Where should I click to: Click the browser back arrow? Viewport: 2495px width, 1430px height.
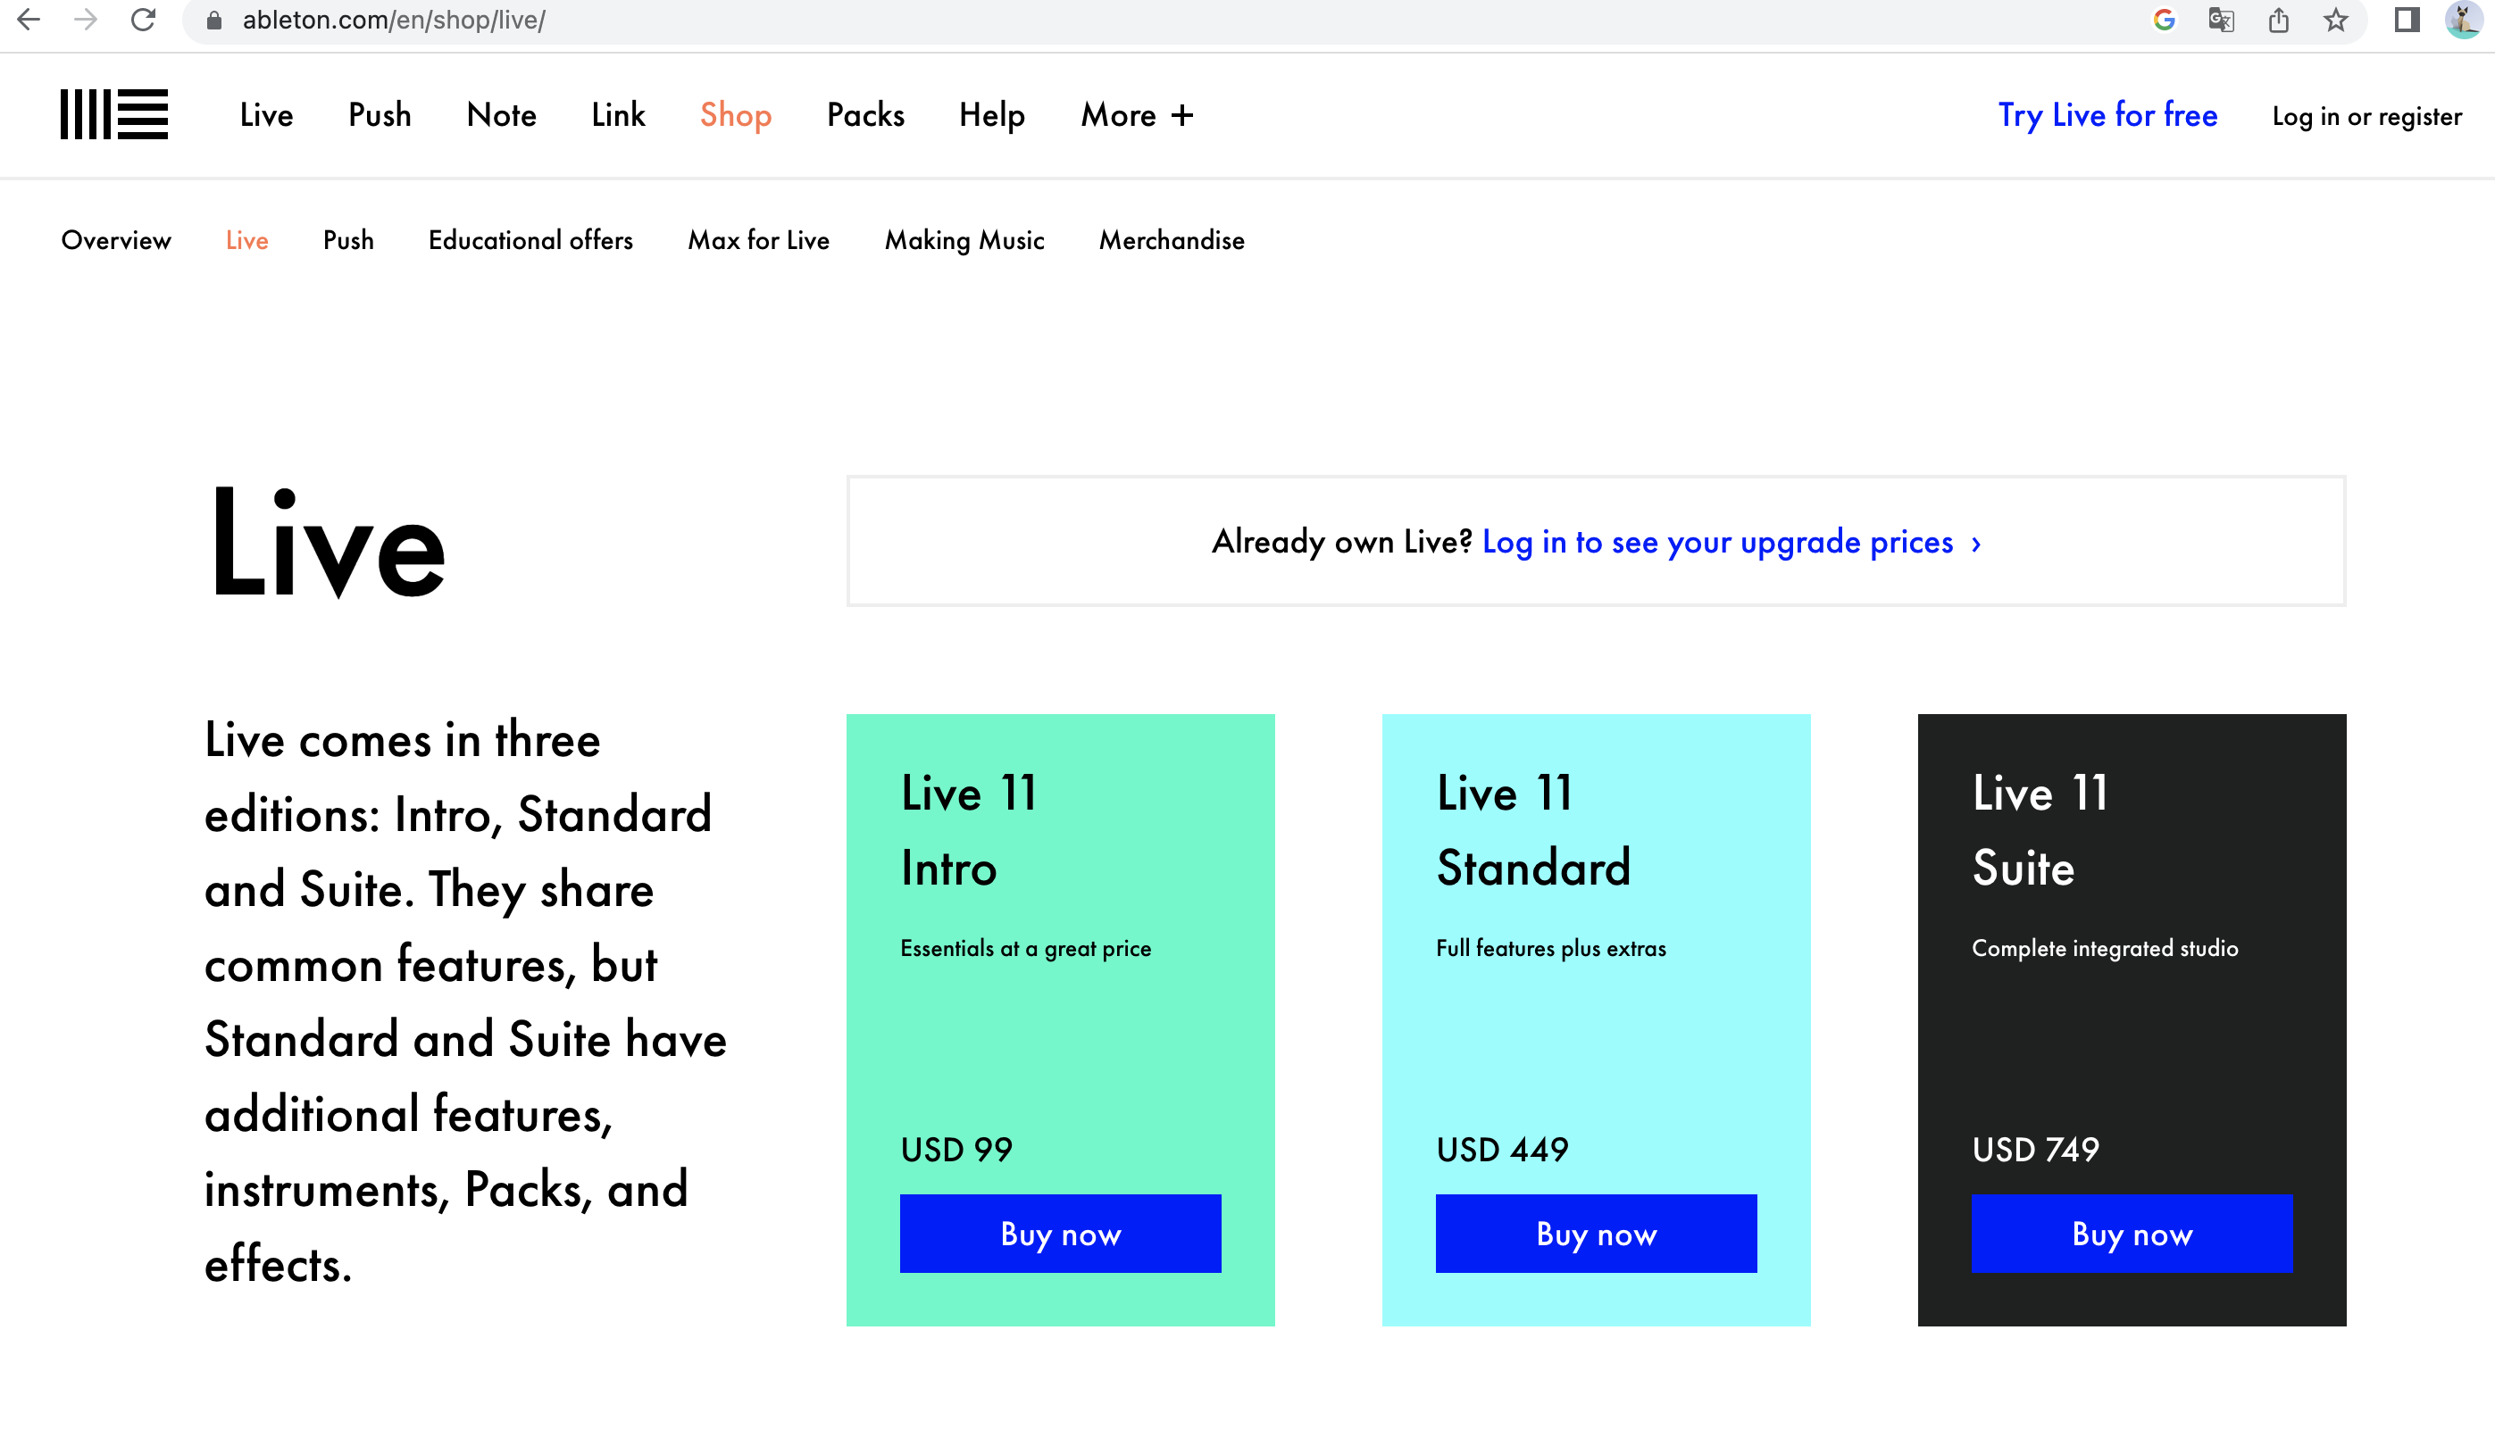pyautogui.click(x=29, y=21)
